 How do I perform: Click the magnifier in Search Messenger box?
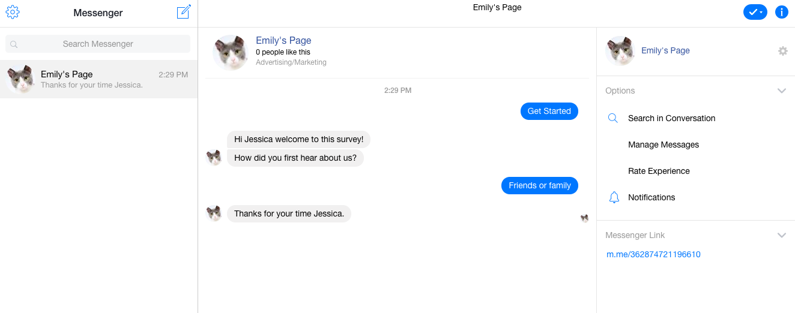click(14, 44)
